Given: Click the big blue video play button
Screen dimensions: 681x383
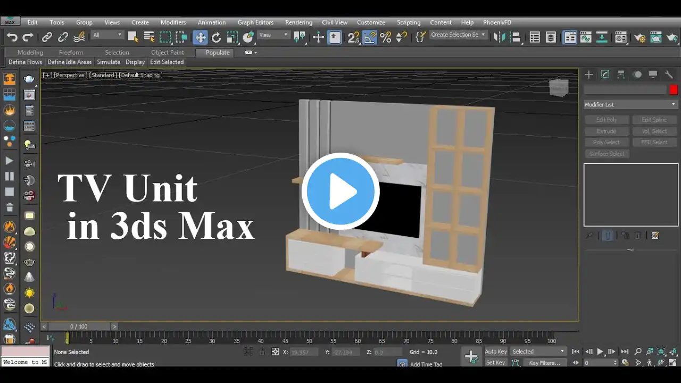Looking at the screenshot, I should pyautogui.click(x=340, y=191).
